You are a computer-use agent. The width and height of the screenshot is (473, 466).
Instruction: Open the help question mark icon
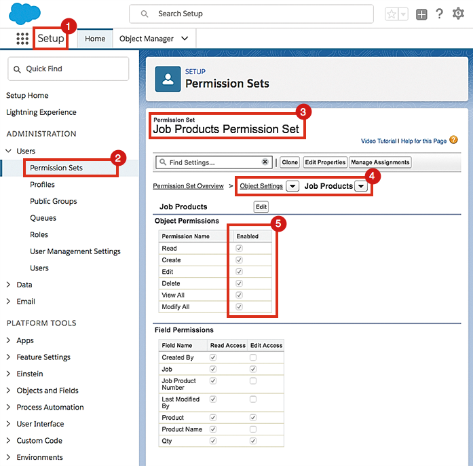[x=440, y=14]
